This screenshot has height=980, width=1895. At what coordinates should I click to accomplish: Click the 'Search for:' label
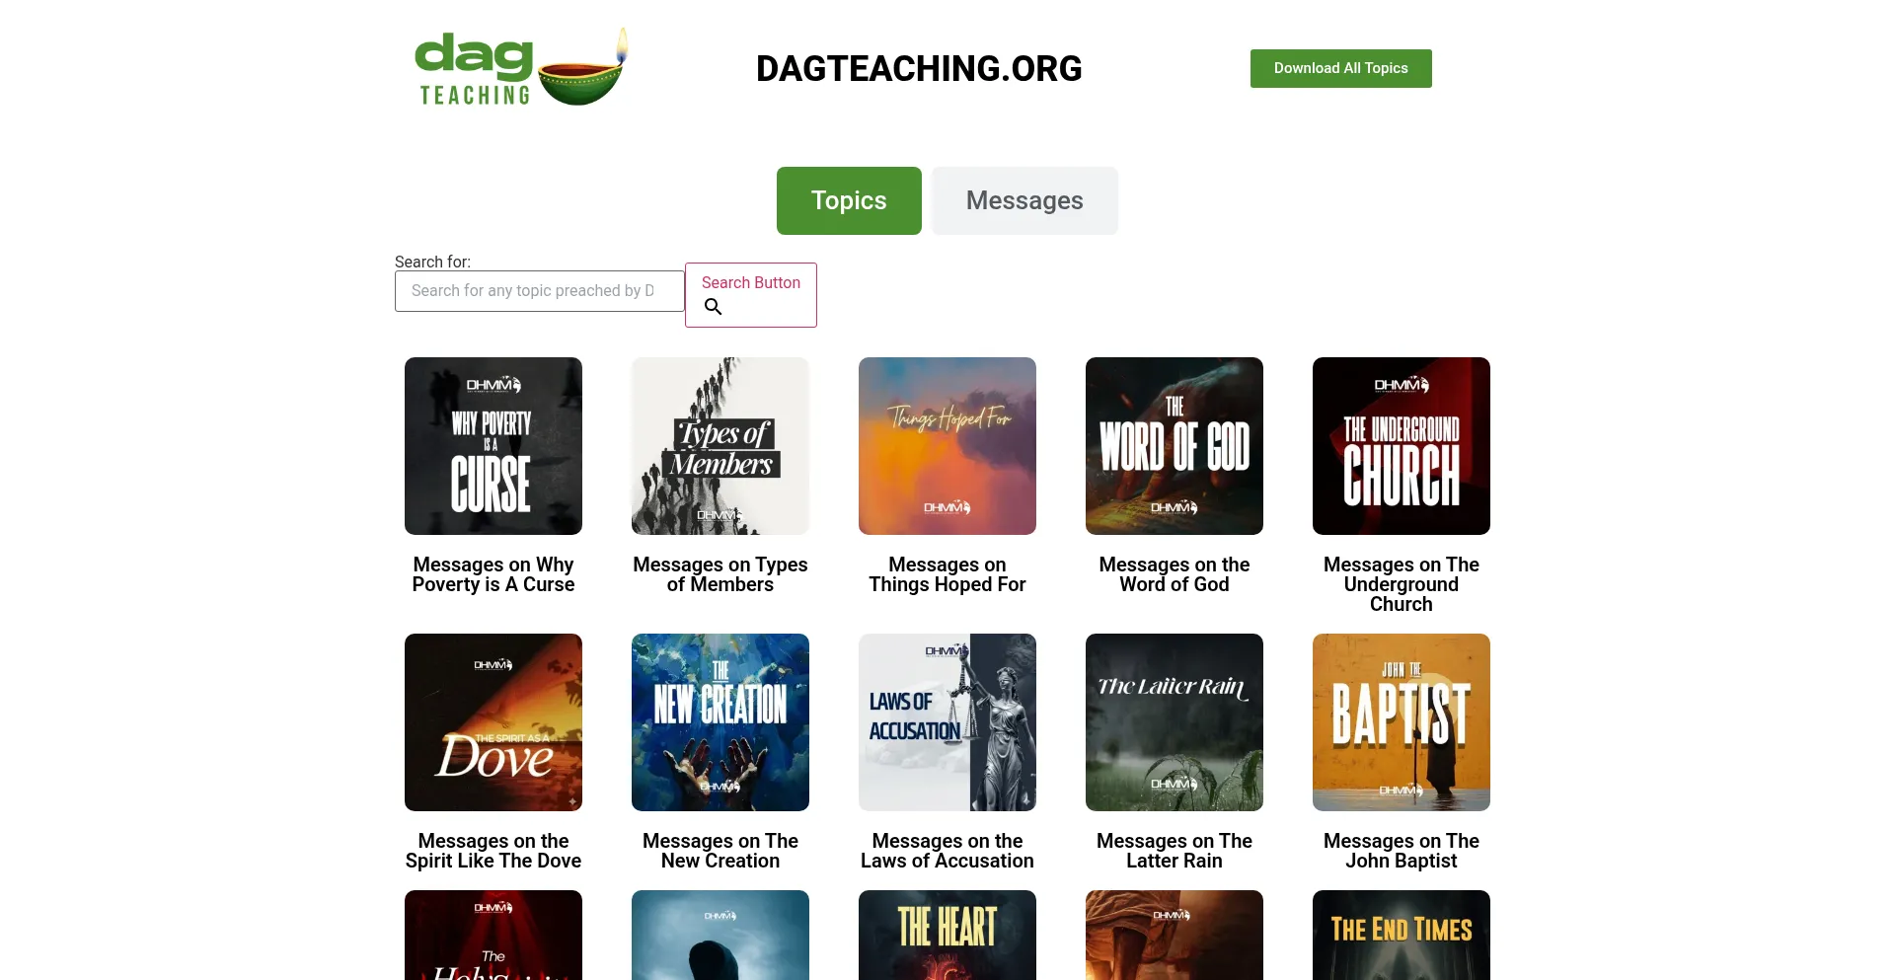point(432,262)
